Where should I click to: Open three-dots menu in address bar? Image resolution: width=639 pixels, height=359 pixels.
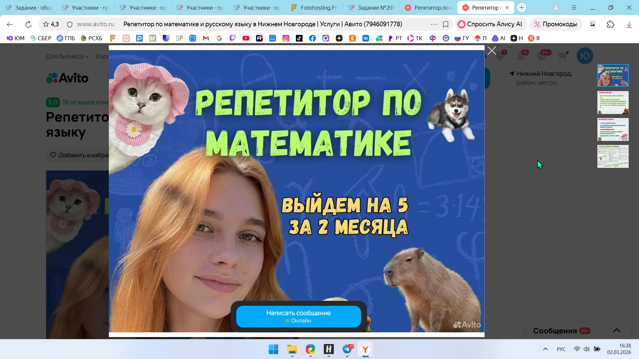coord(434,24)
